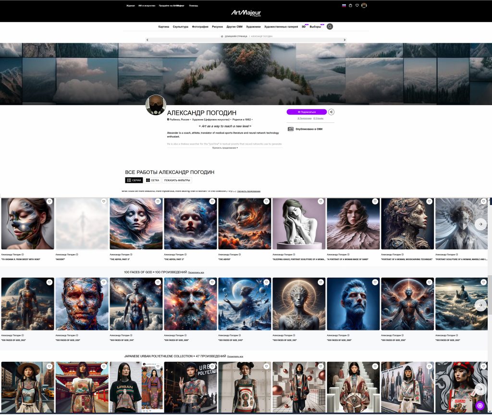Switch to Сетка grid view
492x415 pixels.
(x=152, y=180)
